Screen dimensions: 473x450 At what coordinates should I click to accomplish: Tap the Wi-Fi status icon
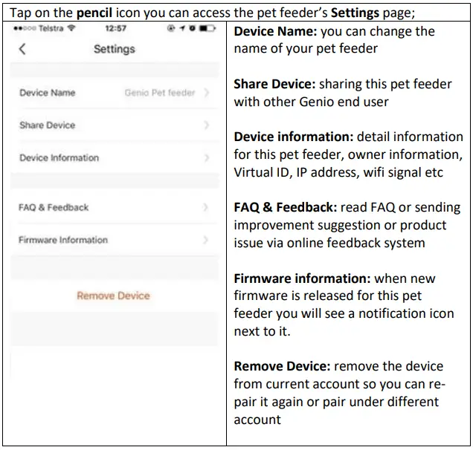(71, 29)
